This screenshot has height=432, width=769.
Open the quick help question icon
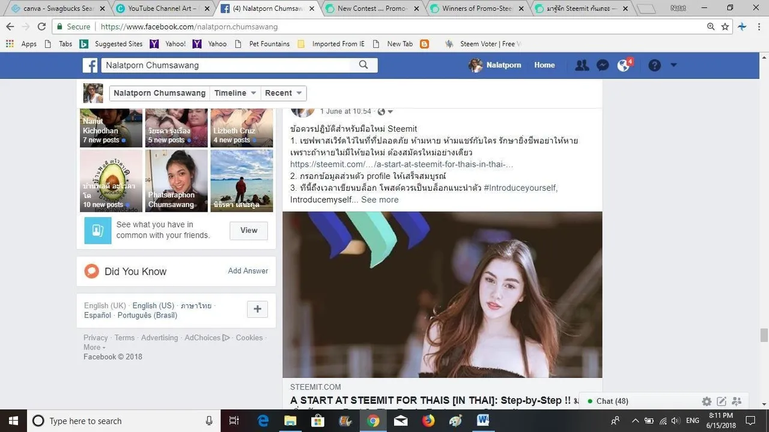coord(655,65)
